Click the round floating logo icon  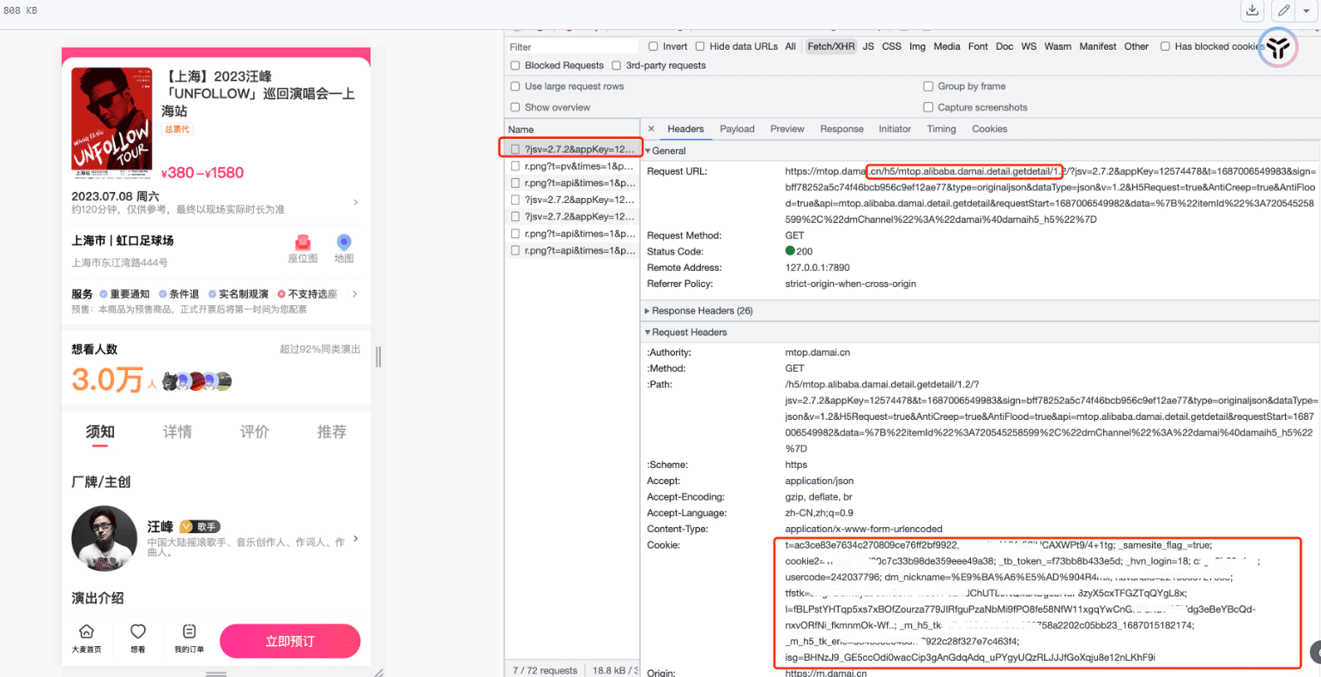pyautogui.click(x=1278, y=47)
